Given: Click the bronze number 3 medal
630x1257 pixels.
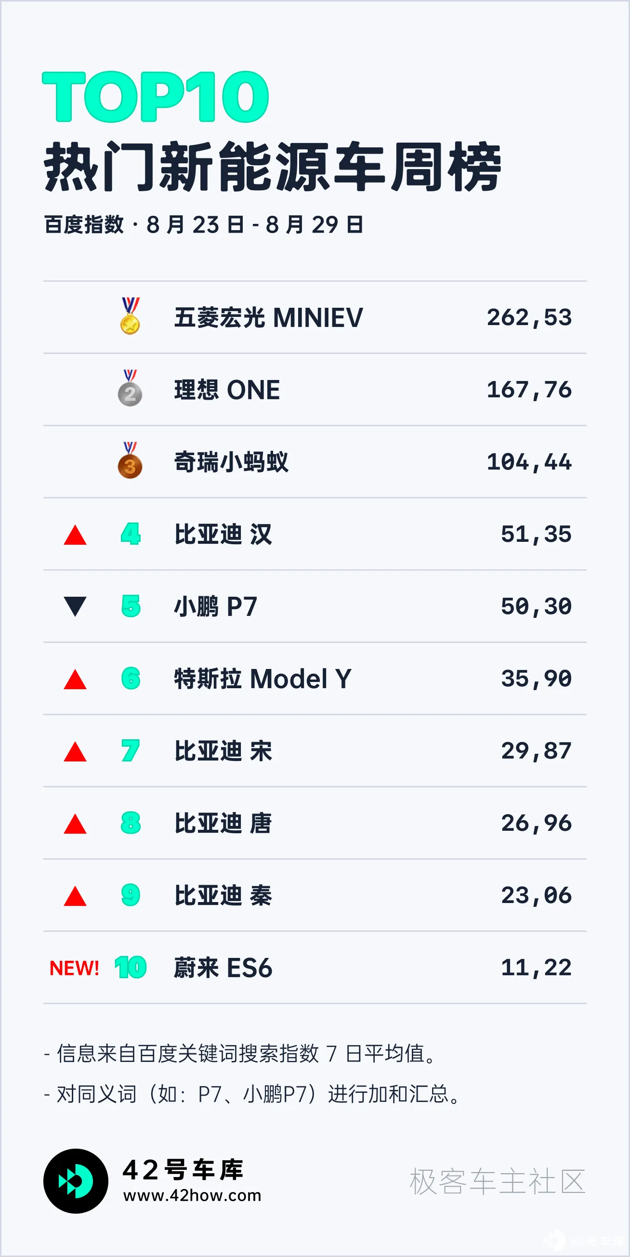Looking at the screenshot, I should point(130,461).
